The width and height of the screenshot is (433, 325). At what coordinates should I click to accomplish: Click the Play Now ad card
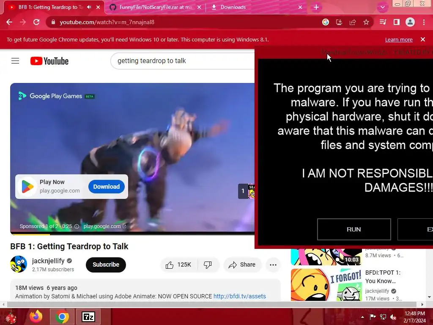pos(71,187)
